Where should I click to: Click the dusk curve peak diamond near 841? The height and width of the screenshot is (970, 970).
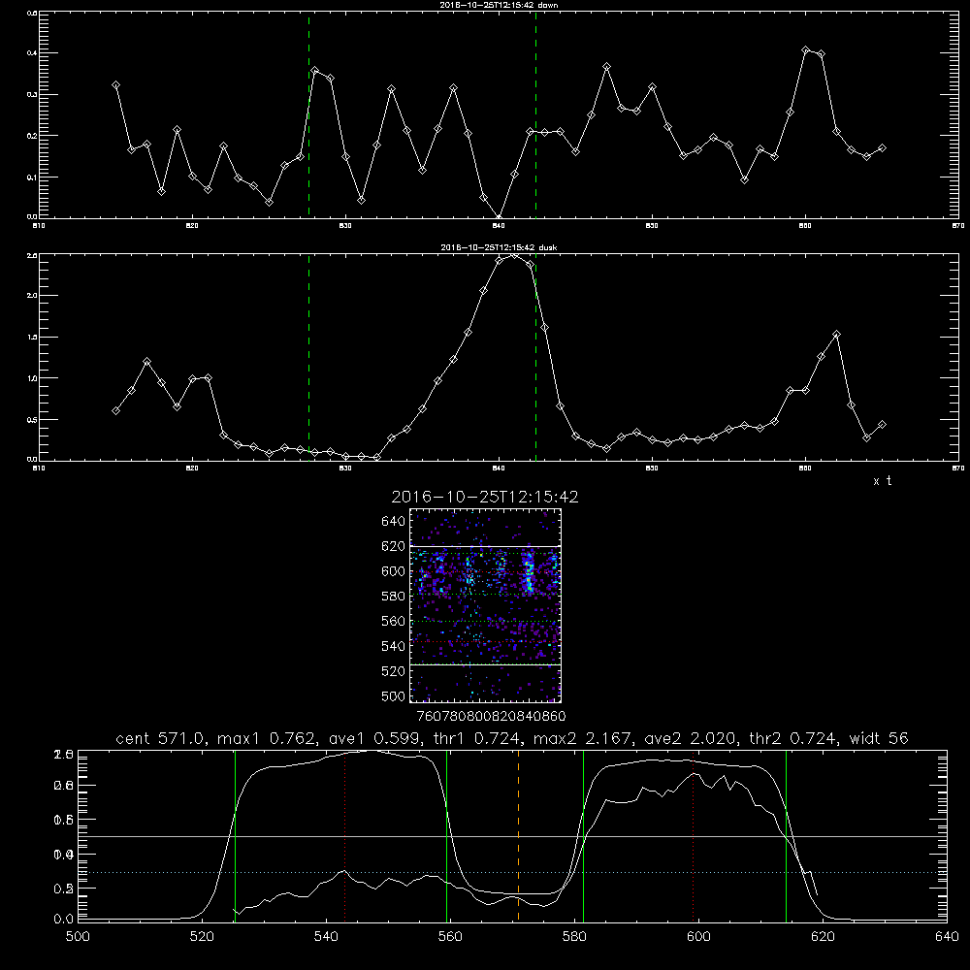pyautogui.click(x=514, y=255)
